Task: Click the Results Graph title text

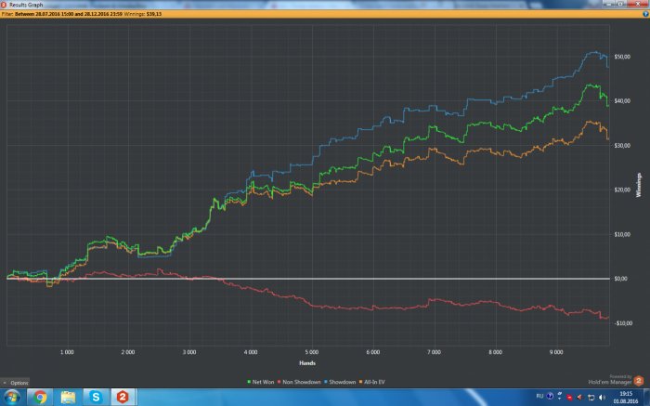Action: click(x=26, y=5)
